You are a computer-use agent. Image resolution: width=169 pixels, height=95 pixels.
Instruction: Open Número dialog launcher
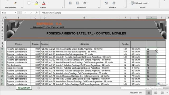coord(125,7)
